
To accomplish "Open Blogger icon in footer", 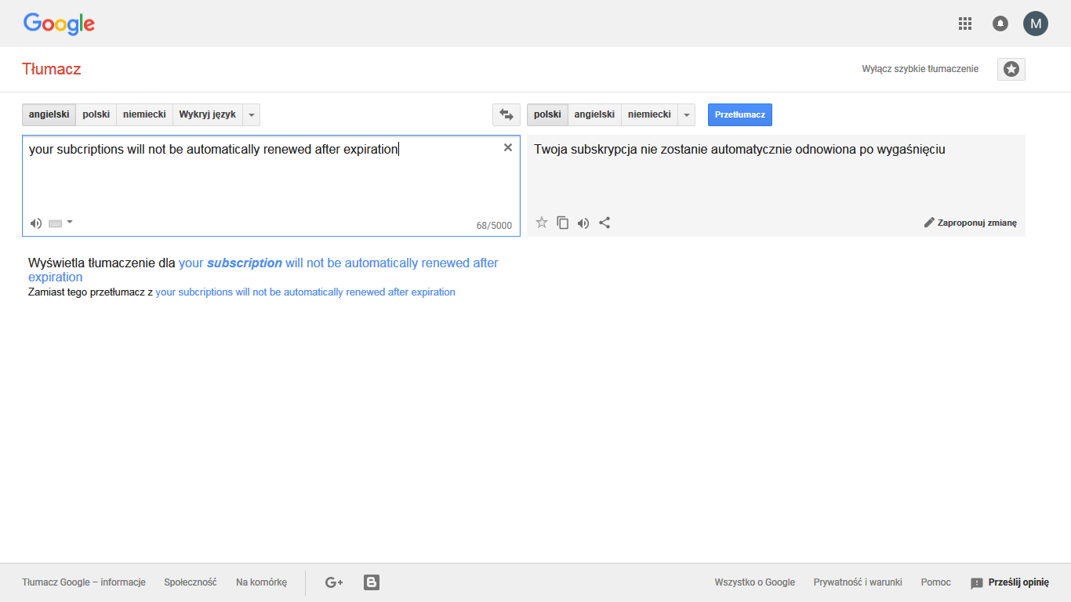I will pos(372,582).
